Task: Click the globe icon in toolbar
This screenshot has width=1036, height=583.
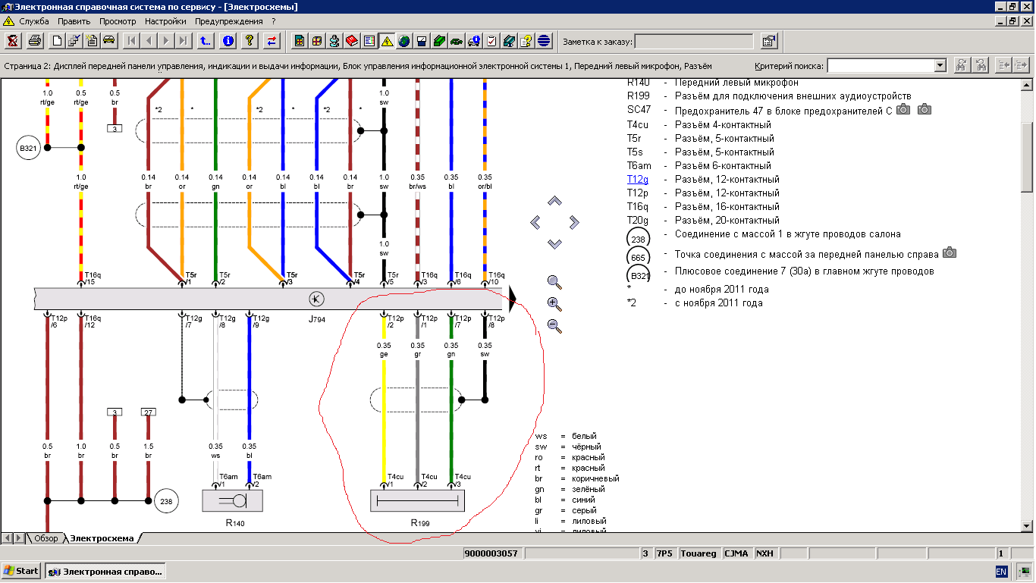Action: point(404,40)
